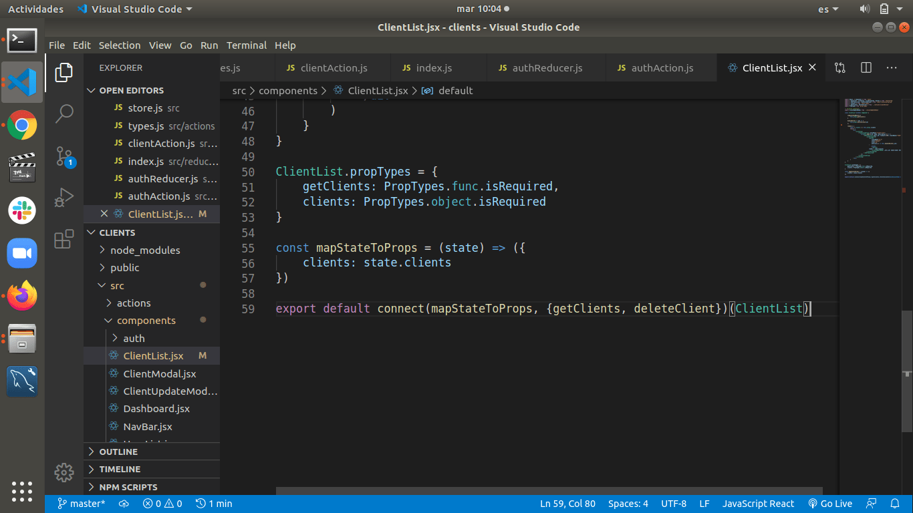The width and height of the screenshot is (913, 513).
Task: Open the Open Changes compare icon
Action: click(840, 67)
